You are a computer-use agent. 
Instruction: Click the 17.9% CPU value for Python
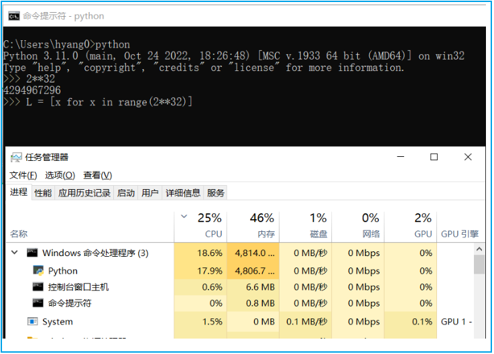pyautogui.click(x=210, y=271)
